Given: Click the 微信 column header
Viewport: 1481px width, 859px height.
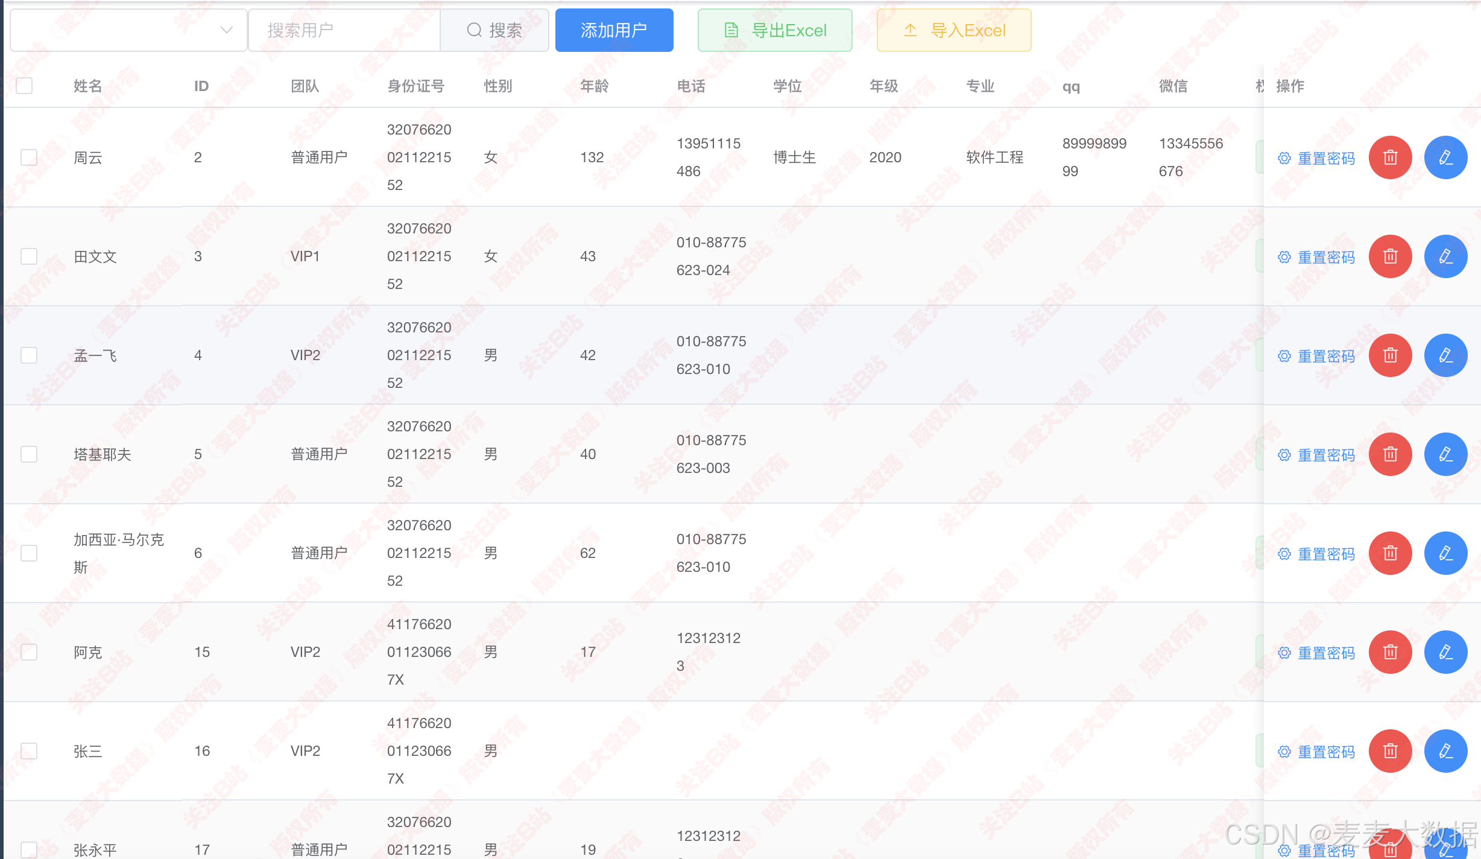Looking at the screenshot, I should [x=1173, y=86].
